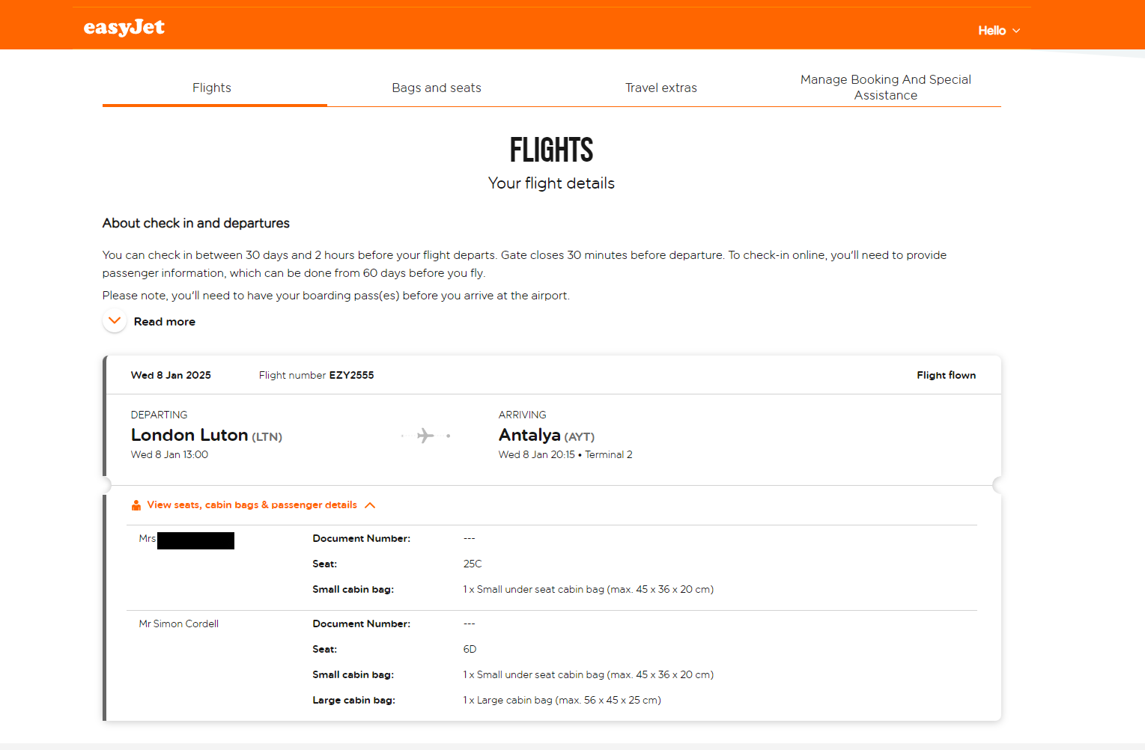Click the FLIGHTS page heading
Viewport: 1145px width, 750px height.
point(551,150)
